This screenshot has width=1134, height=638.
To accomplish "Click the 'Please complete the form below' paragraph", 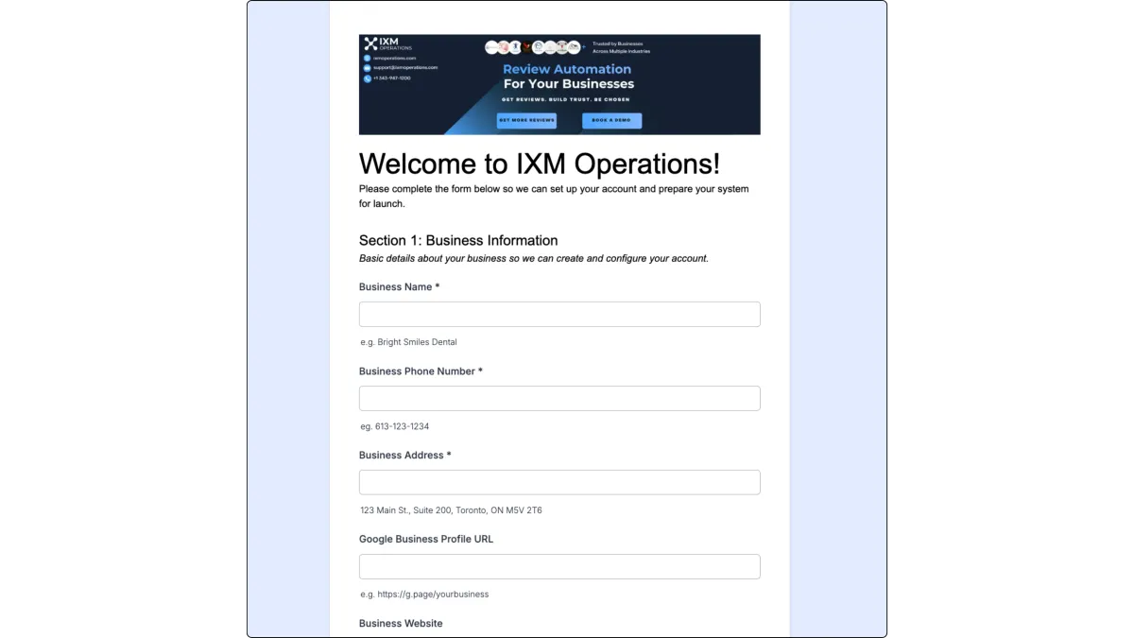I will tap(554, 196).
